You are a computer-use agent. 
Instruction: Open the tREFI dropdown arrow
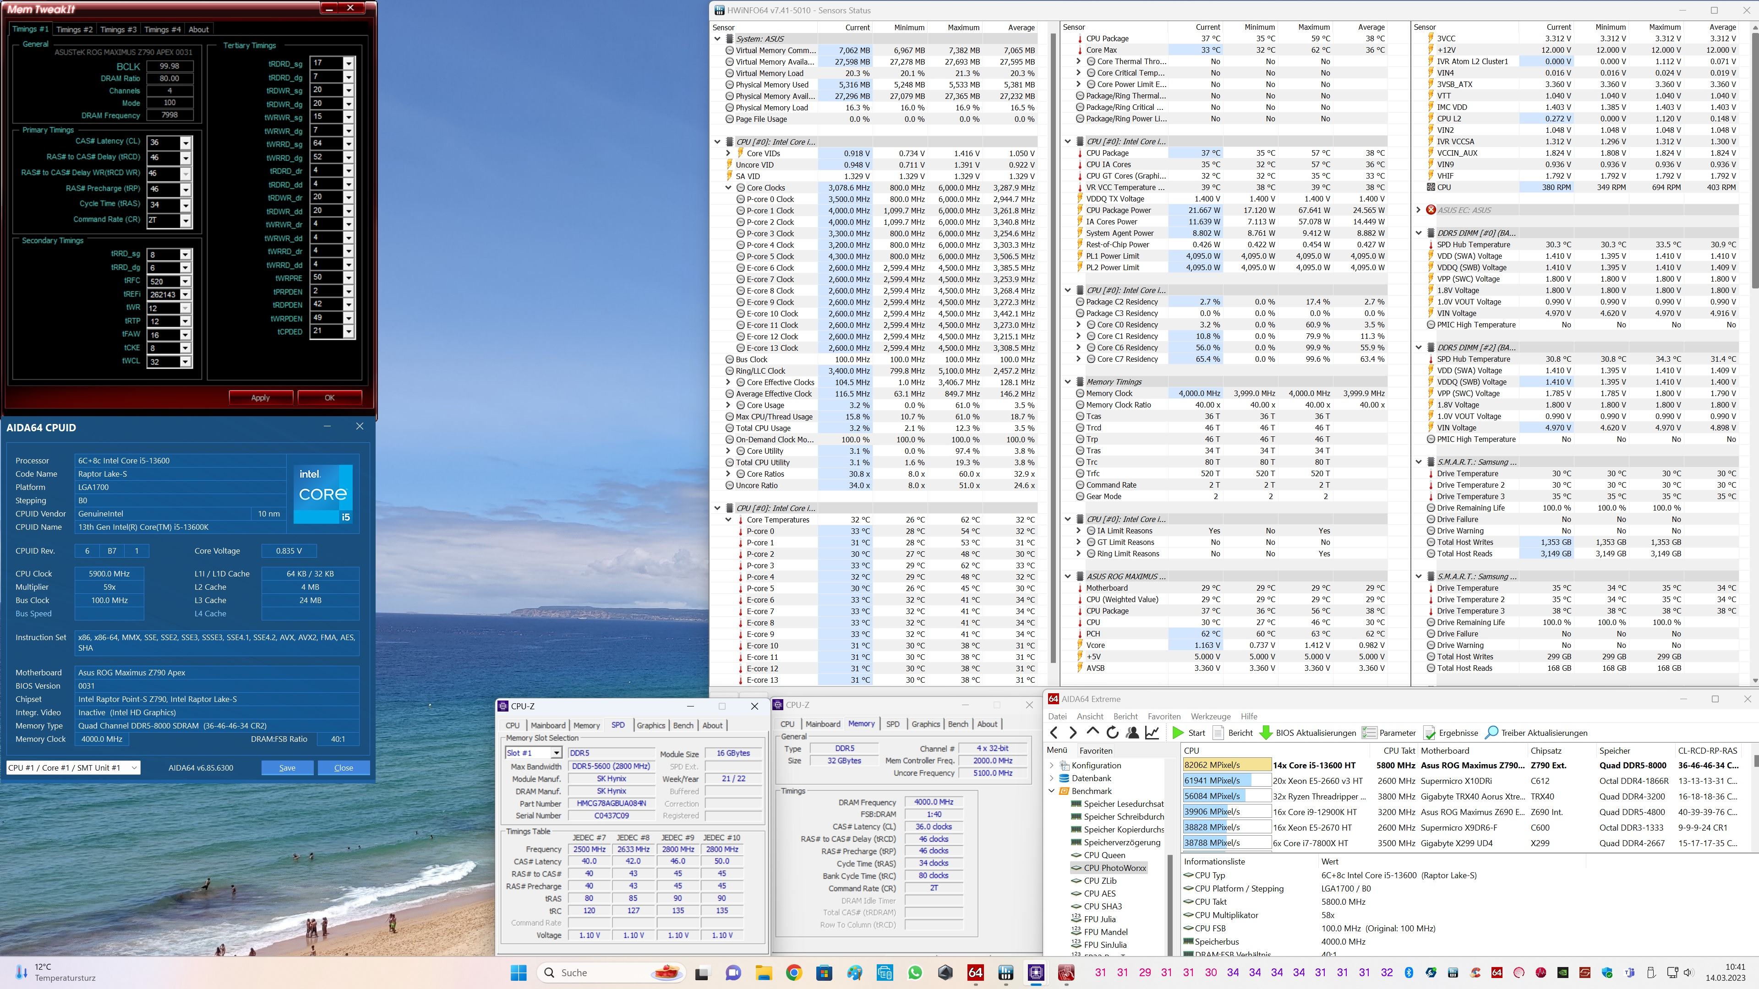185,295
